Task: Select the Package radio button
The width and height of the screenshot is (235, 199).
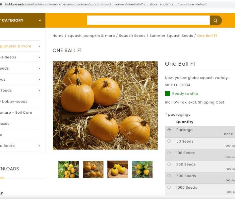Action: coord(169,130)
